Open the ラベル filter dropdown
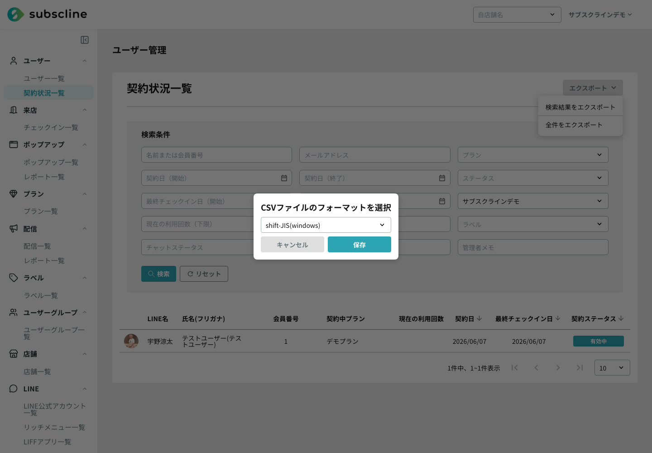This screenshot has height=453, width=652. click(x=533, y=224)
